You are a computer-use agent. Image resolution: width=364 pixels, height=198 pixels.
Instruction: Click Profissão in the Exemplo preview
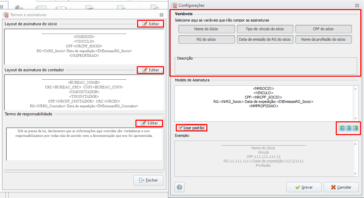[x=263, y=165]
